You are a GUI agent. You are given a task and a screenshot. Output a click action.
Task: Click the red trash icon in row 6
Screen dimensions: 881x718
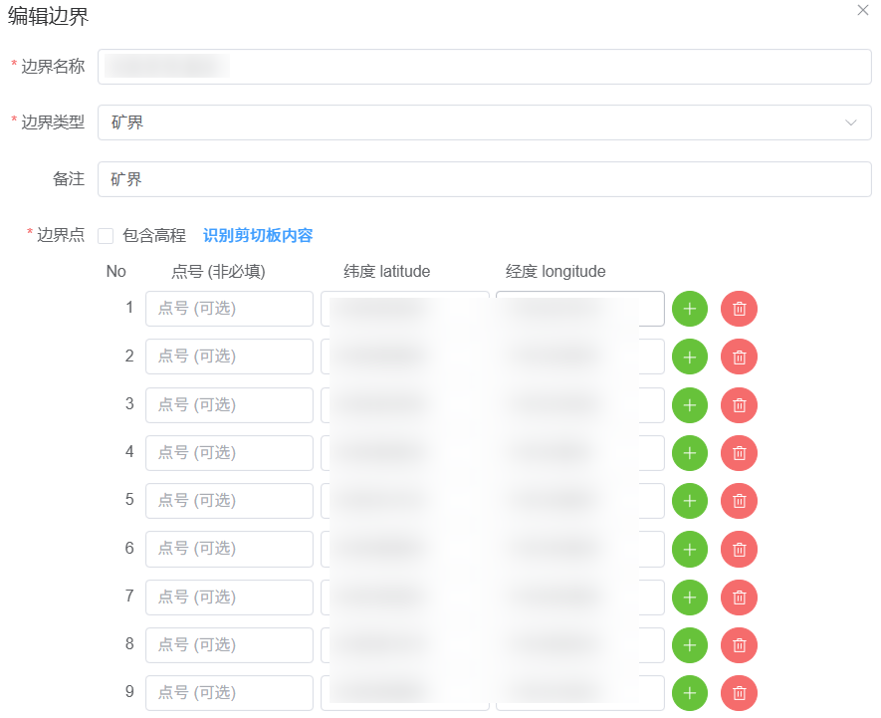tap(739, 549)
